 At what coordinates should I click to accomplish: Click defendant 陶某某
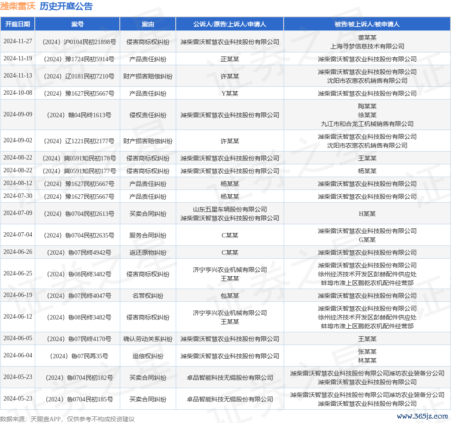click(x=367, y=107)
